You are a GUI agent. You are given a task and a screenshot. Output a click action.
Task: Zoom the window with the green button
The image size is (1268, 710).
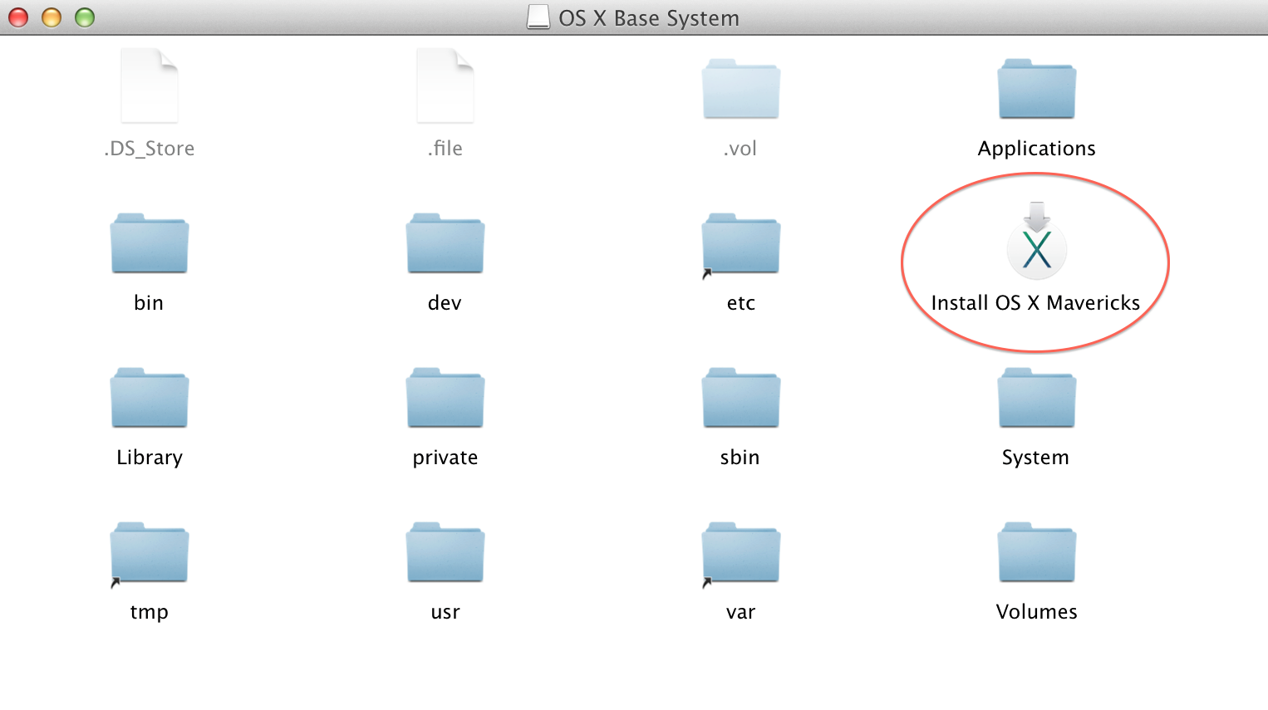(85, 17)
